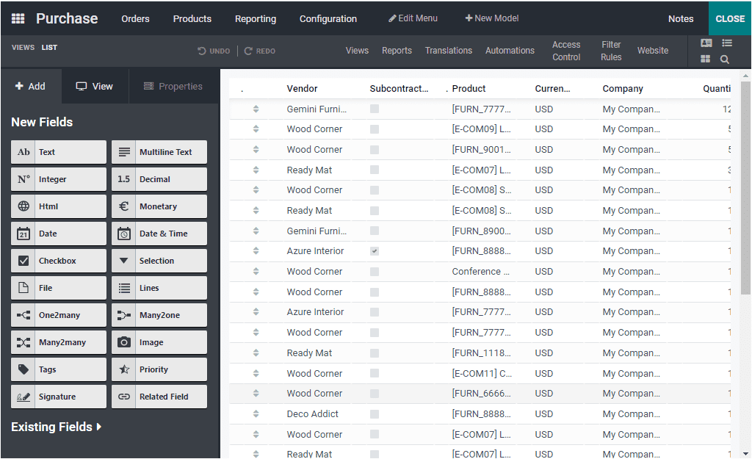Switch to the Translations tab
The width and height of the screenshot is (752, 459).
(448, 51)
